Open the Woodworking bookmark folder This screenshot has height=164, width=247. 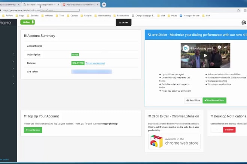(103, 16)
